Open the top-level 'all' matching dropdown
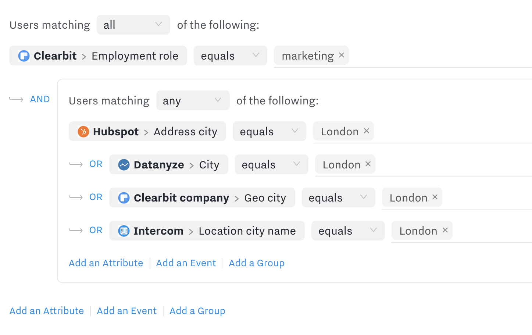Viewport: 532px width, 335px height. (x=133, y=25)
